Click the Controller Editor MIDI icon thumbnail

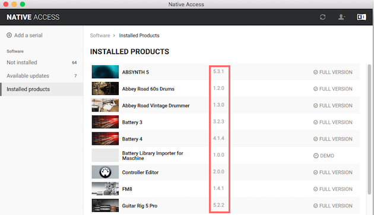(x=105, y=172)
